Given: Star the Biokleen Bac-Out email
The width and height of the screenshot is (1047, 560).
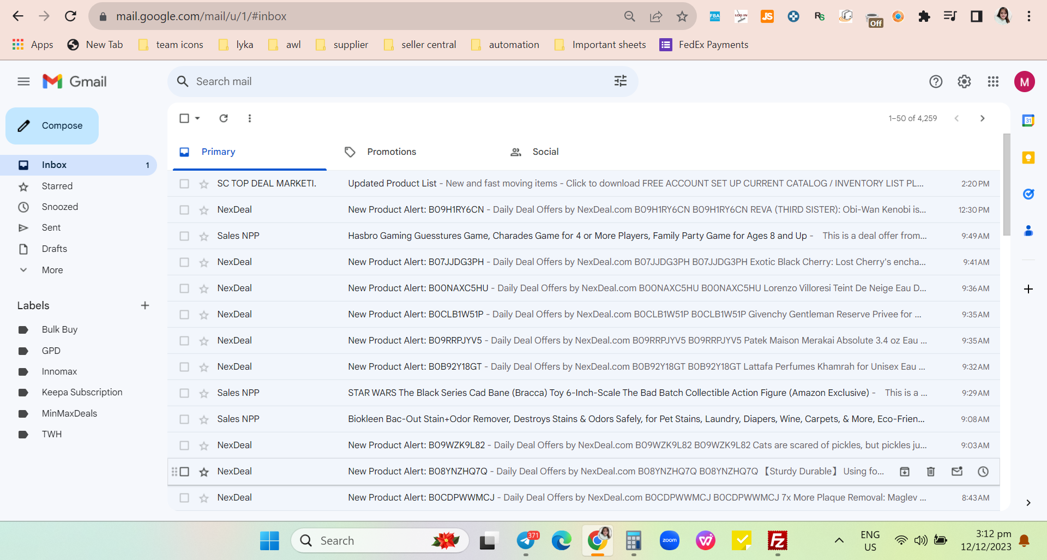Looking at the screenshot, I should click(204, 419).
